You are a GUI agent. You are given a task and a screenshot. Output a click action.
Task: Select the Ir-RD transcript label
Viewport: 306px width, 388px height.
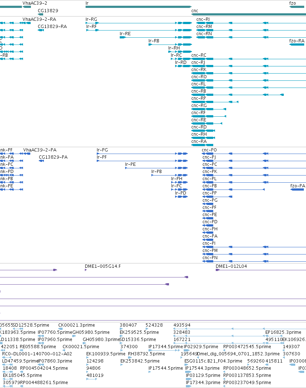181,62
